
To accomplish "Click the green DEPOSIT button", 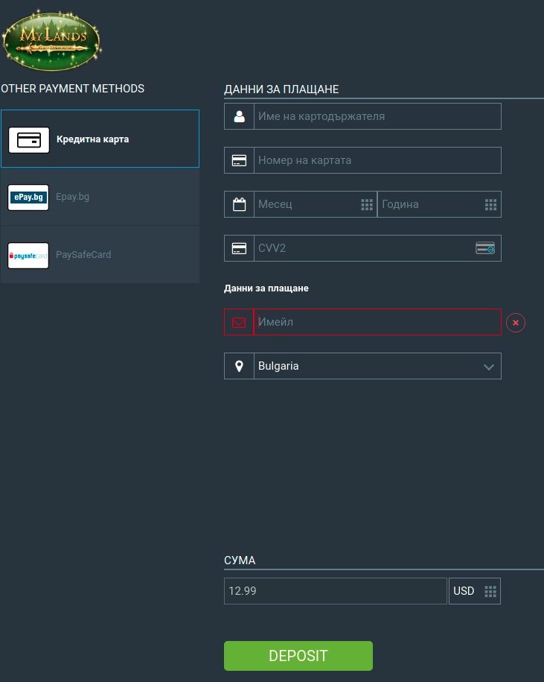I will coord(298,656).
